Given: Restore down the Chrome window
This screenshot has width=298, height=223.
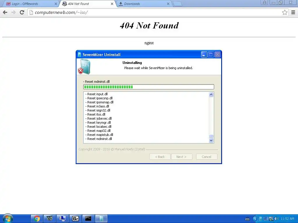Looking at the screenshot, I should (x=281, y=2).
